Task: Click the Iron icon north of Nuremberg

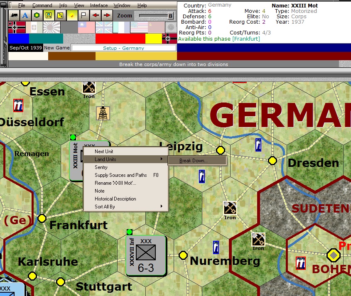Action: 230,208
